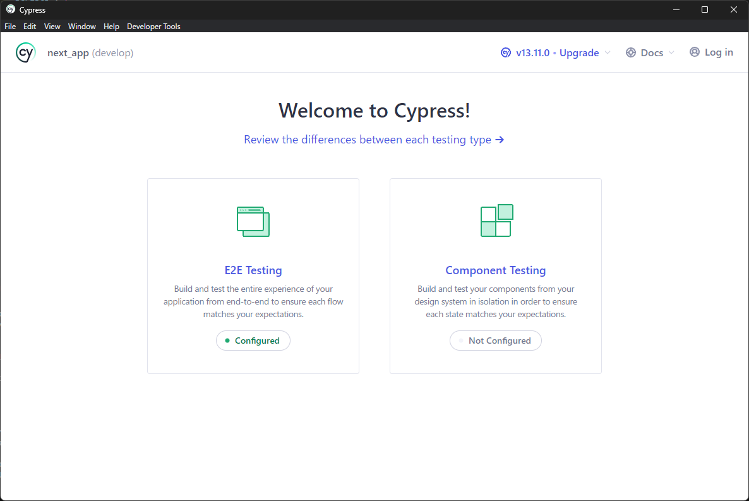749x501 pixels.
Task: Click the user avatar icon by Log in
Action: point(695,52)
